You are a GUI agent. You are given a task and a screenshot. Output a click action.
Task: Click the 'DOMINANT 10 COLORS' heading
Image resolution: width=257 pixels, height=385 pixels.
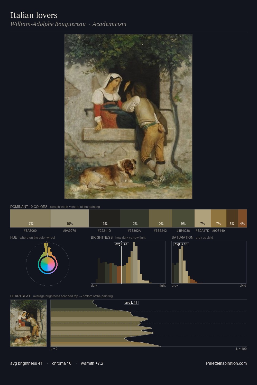click(29, 207)
